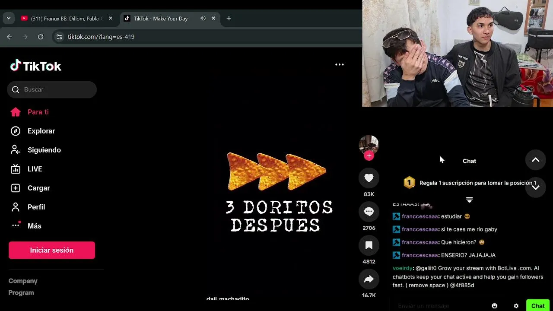Click the 'si te caes me río gaby' message

click(x=445, y=229)
